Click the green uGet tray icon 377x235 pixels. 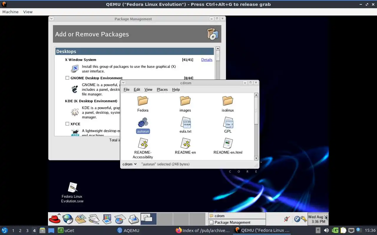pos(335,230)
